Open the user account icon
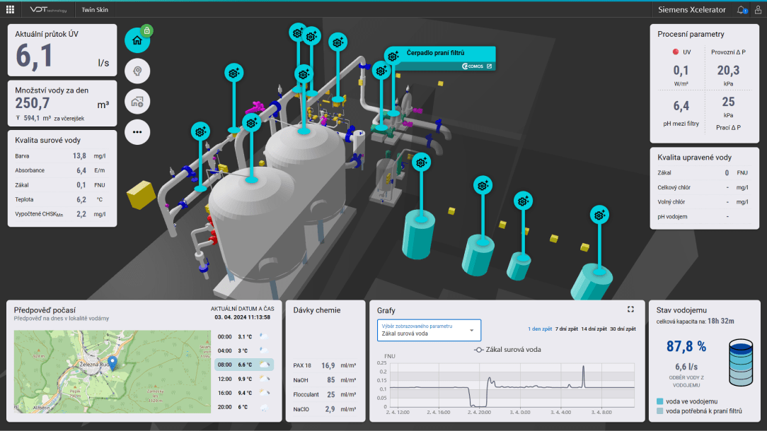This screenshot has height=431, width=767. (x=758, y=9)
